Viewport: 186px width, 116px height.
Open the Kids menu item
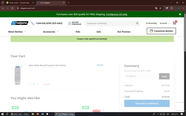[78, 32]
